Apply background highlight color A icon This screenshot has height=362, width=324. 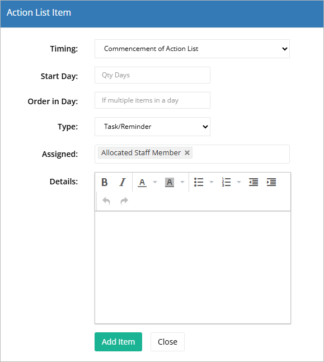click(170, 182)
